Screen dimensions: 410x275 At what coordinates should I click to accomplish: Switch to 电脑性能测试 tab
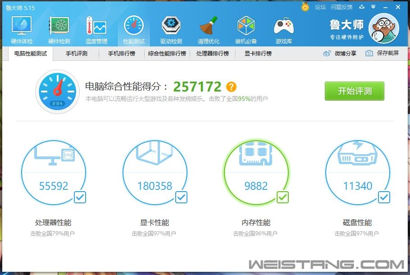tap(31, 54)
